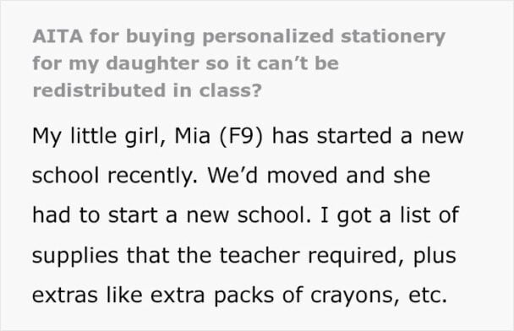
Task: Open the AITA personalized stationery post title
Action: 239,63
